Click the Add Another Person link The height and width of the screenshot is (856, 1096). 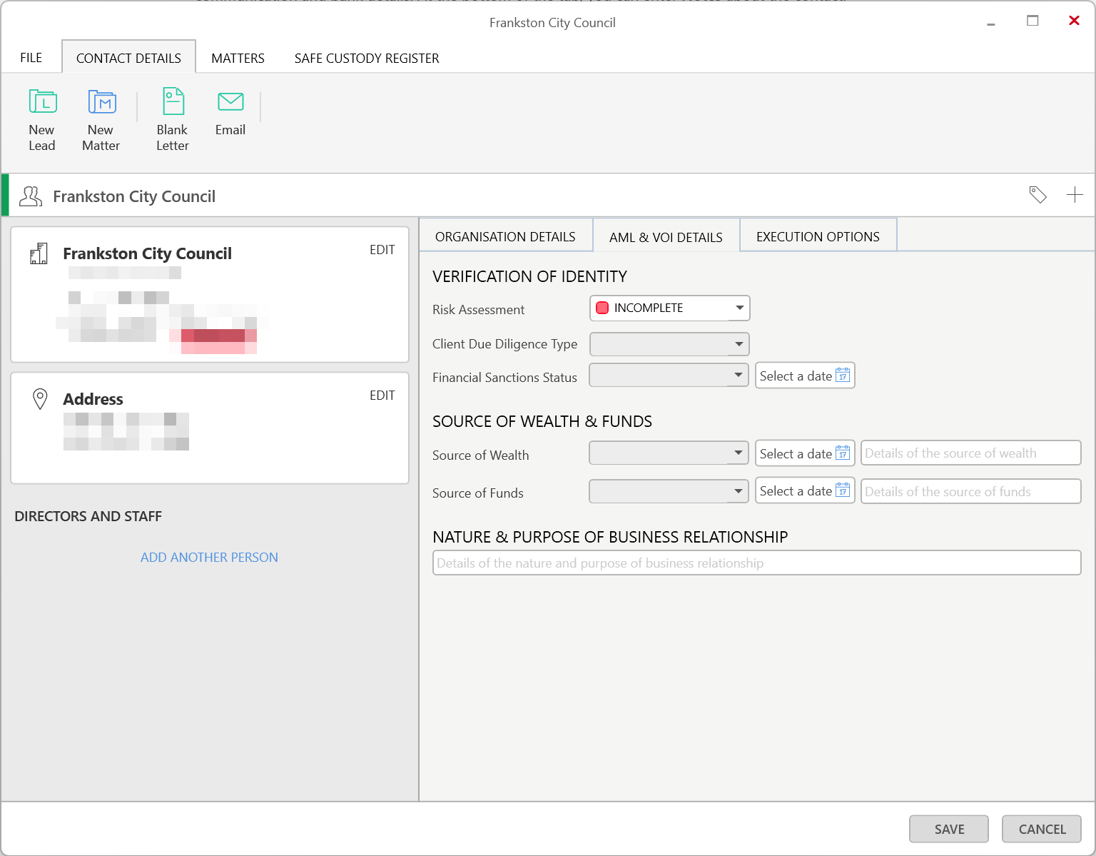pos(209,558)
